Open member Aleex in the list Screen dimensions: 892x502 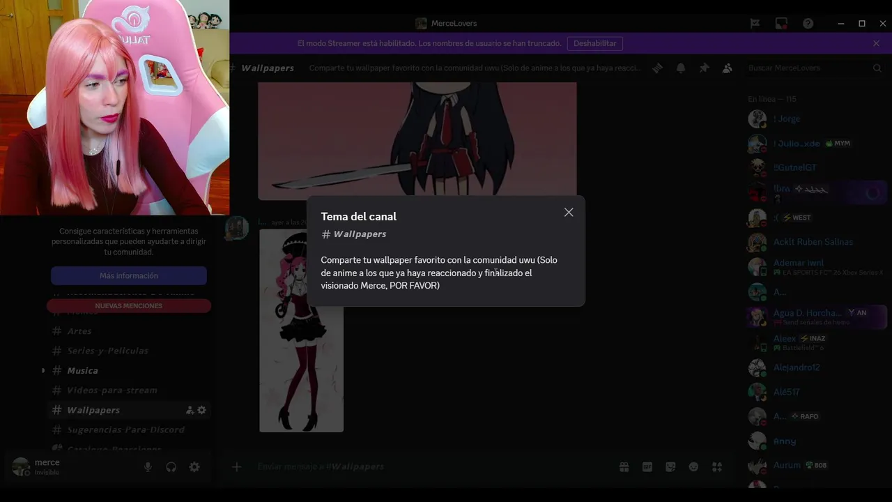point(815,342)
